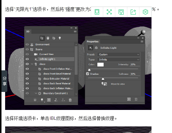Click the Scene row icon
The width and height of the screenshot is (172, 133).
click(32, 49)
